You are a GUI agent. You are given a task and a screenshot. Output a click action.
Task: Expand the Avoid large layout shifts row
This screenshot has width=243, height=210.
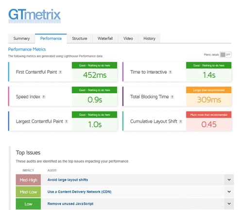(229, 180)
